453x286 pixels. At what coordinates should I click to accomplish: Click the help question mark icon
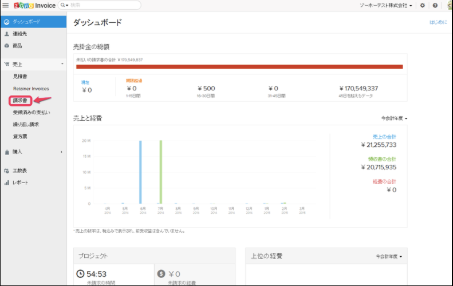(x=435, y=6)
